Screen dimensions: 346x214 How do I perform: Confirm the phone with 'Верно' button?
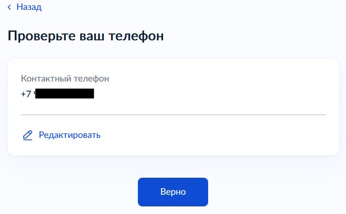(x=173, y=192)
